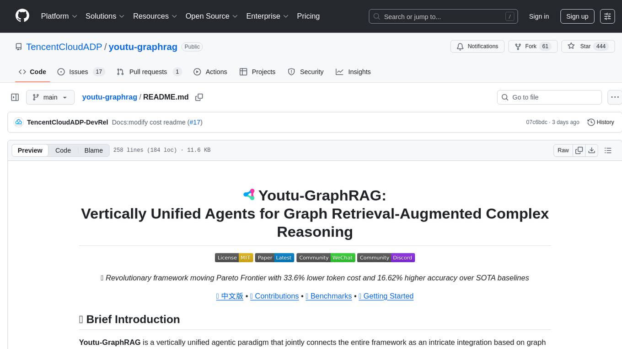Open the Pricing page
This screenshot has width=622, height=349.
308,16
